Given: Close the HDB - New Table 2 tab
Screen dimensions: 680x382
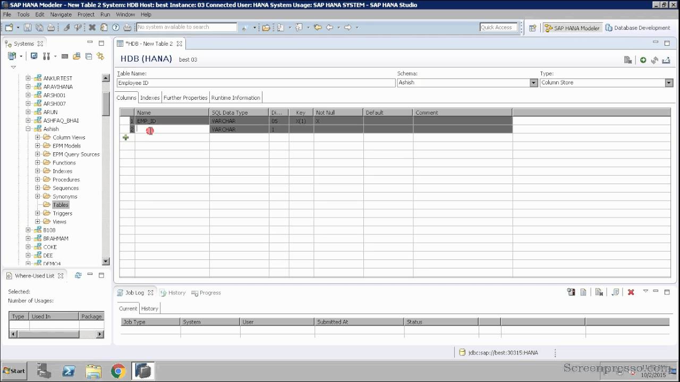Looking at the screenshot, I should 180,44.
